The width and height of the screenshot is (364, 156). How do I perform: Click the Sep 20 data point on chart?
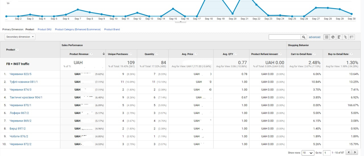(x=233, y=13)
